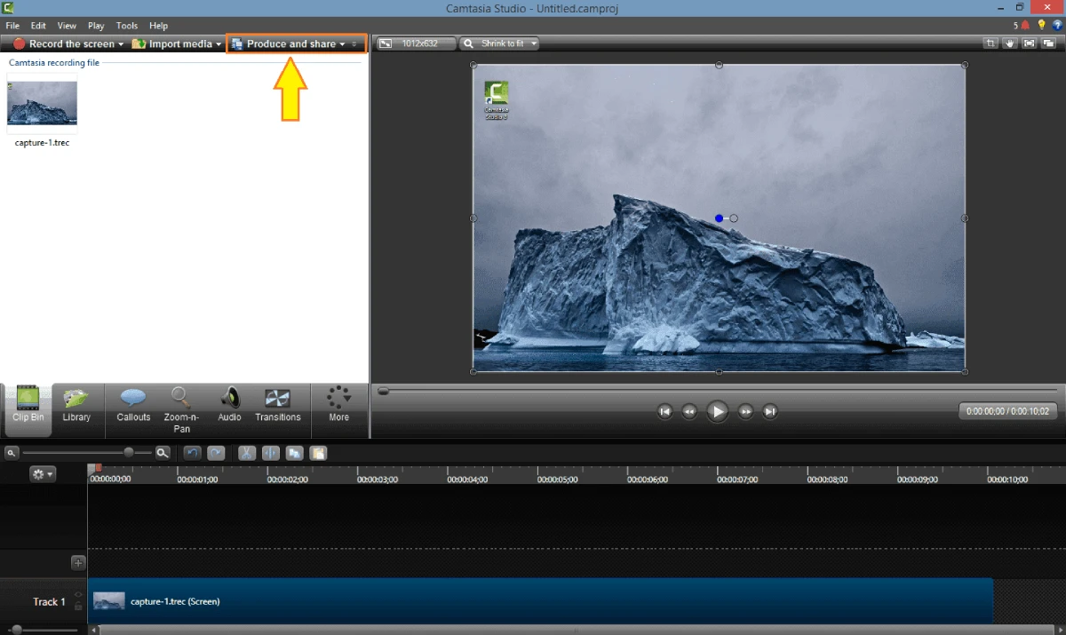Screen dimensions: 1066x635
Task: Open the Shrink to fit zoom dropdown
Action: point(499,43)
